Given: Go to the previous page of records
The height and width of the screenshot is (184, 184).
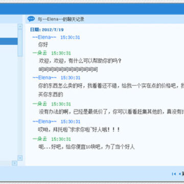Looking at the screenshot, I should point(179,174).
